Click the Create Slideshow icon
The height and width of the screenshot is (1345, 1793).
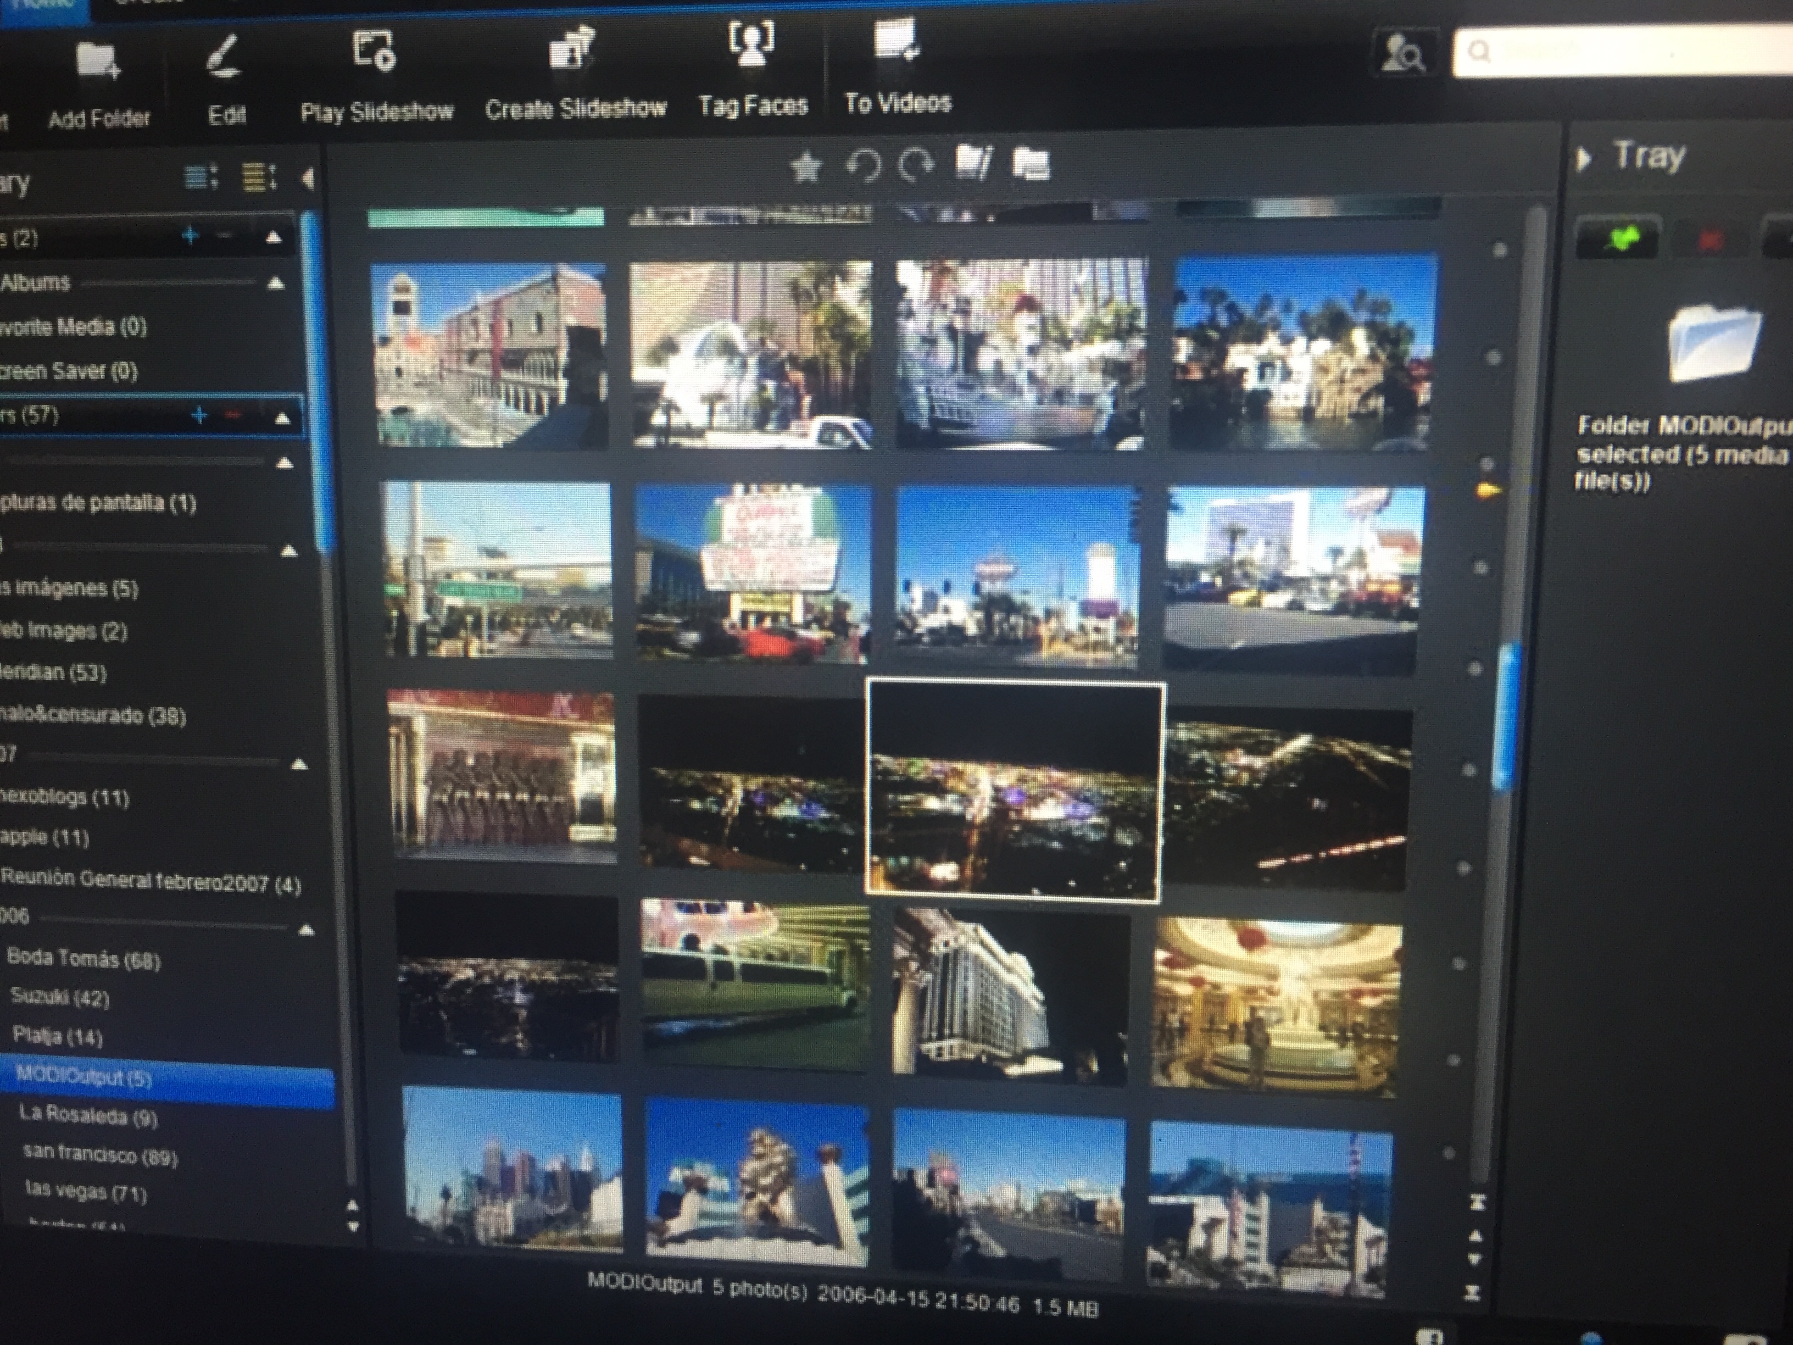tap(573, 49)
